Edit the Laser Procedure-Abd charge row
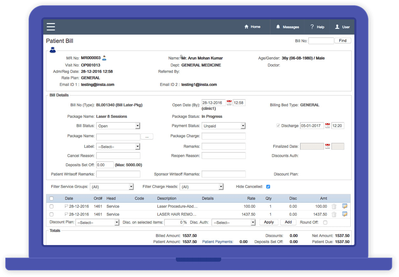This screenshot has width=399, height=277. [345, 206]
